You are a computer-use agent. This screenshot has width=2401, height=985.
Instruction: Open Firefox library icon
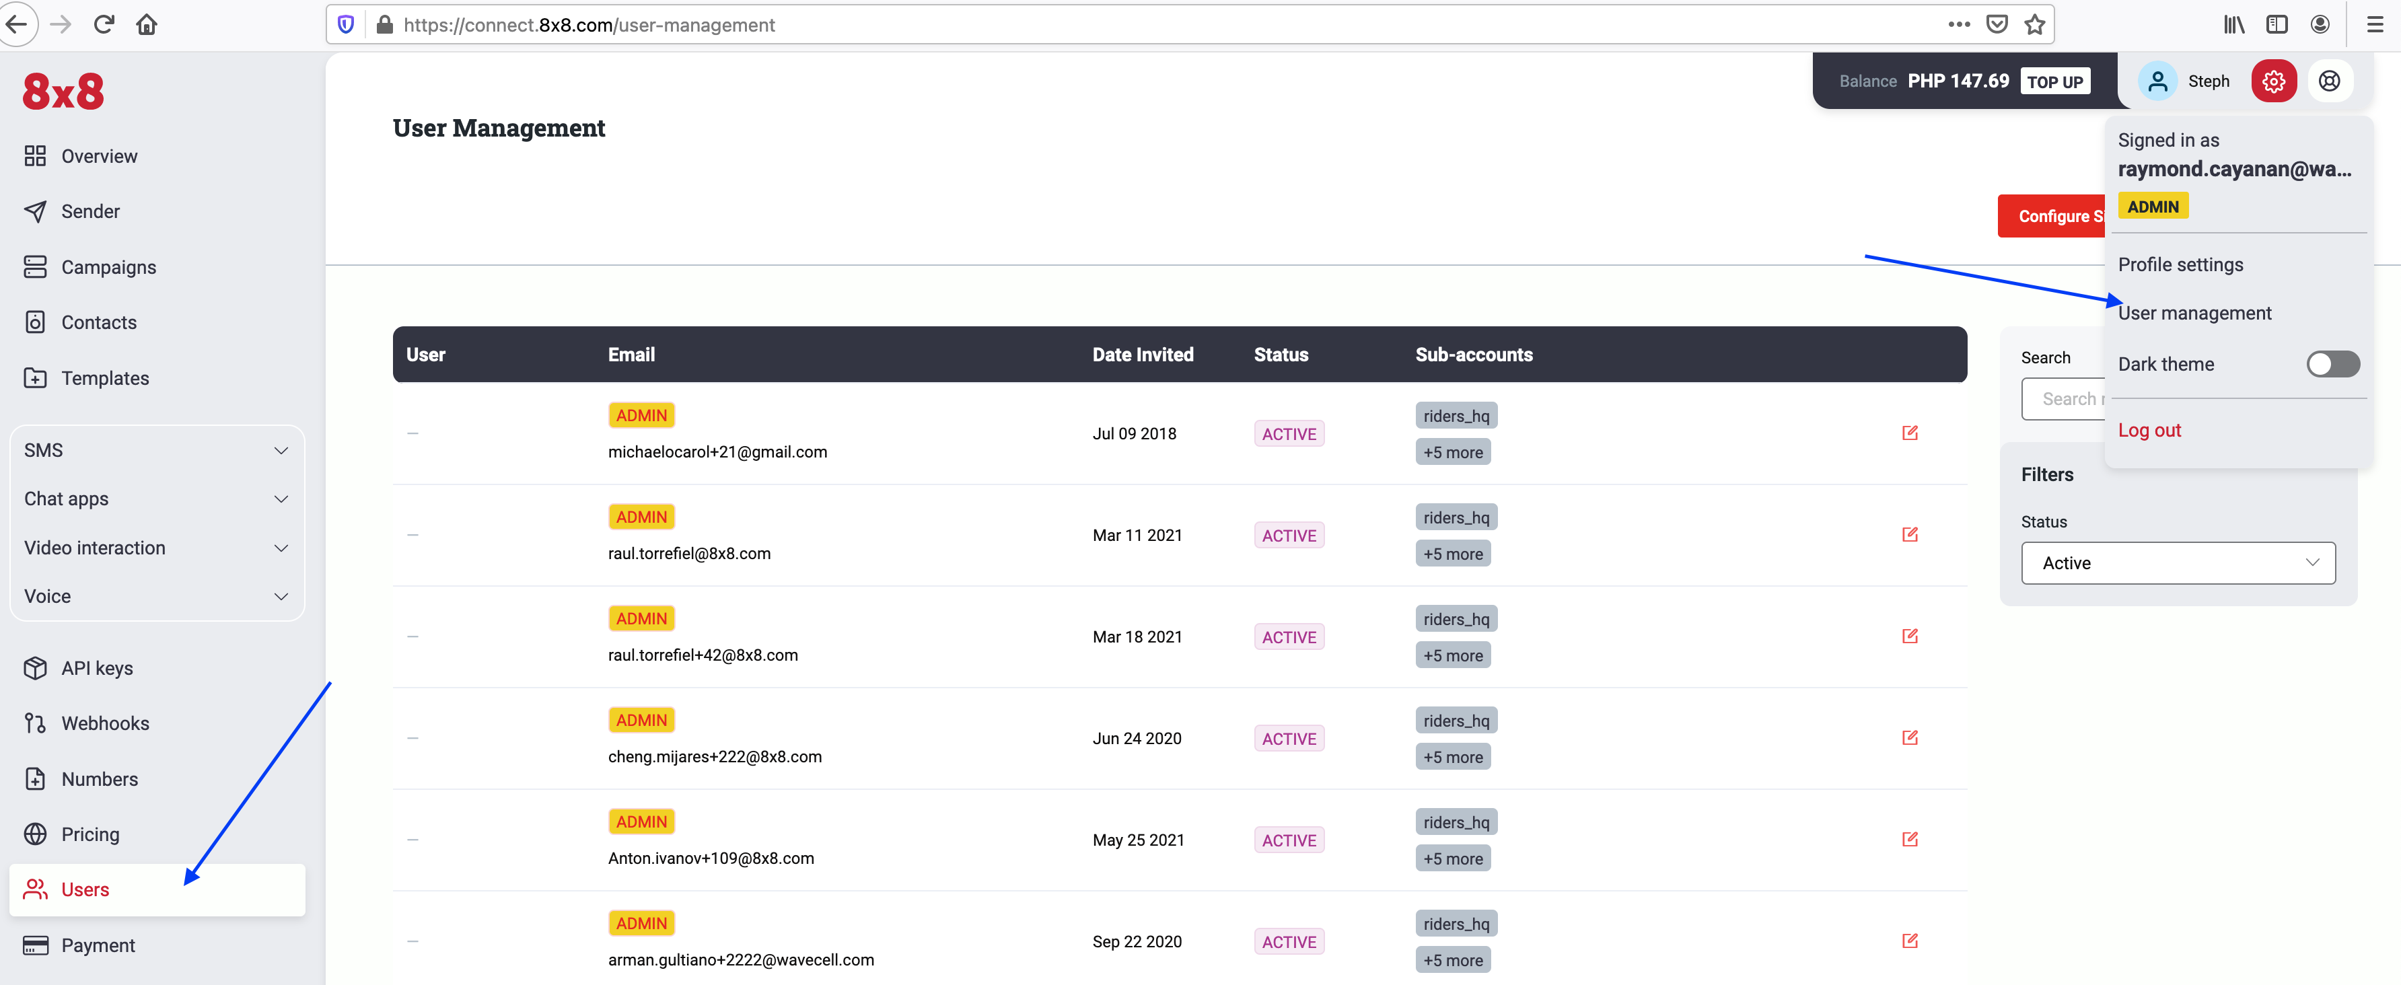point(2234,25)
